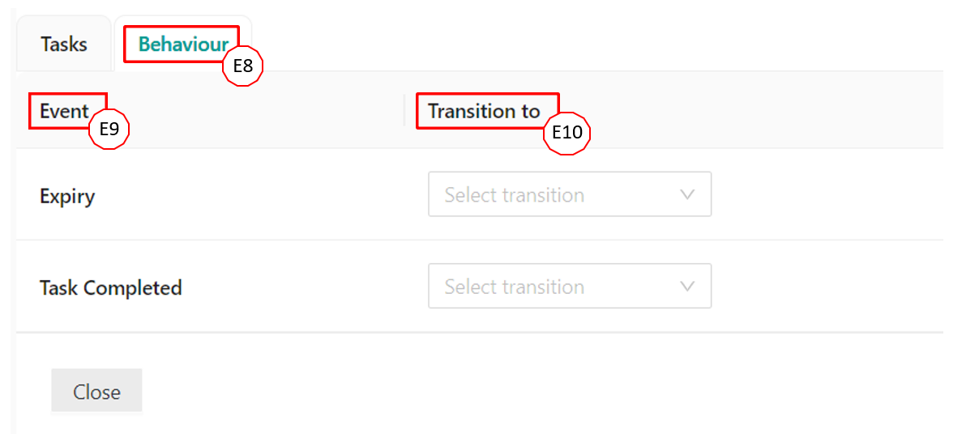Click the empty area right of the Close button
The image size is (979, 434).
pyautogui.click(x=486, y=392)
